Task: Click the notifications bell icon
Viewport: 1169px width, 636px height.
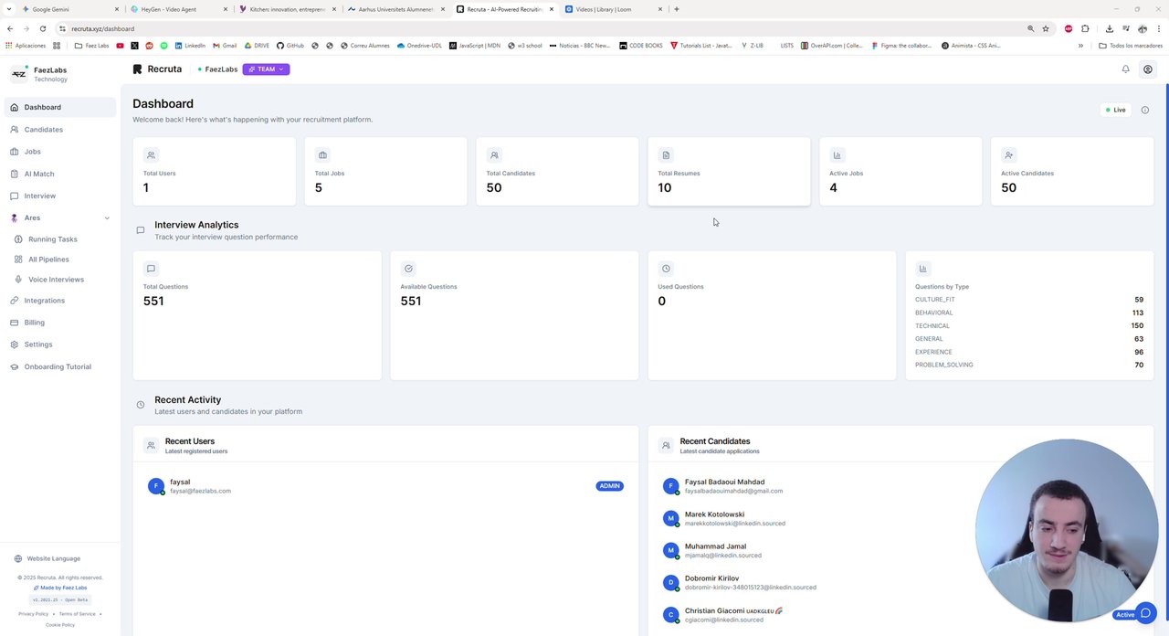Action: coord(1125,69)
